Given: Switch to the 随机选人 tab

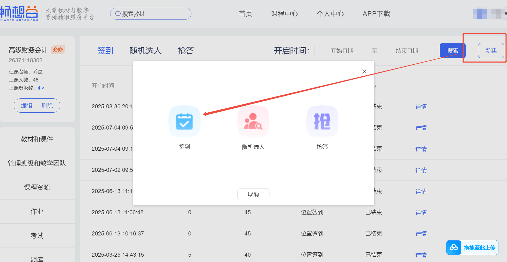Looking at the screenshot, I should point(145,51).
